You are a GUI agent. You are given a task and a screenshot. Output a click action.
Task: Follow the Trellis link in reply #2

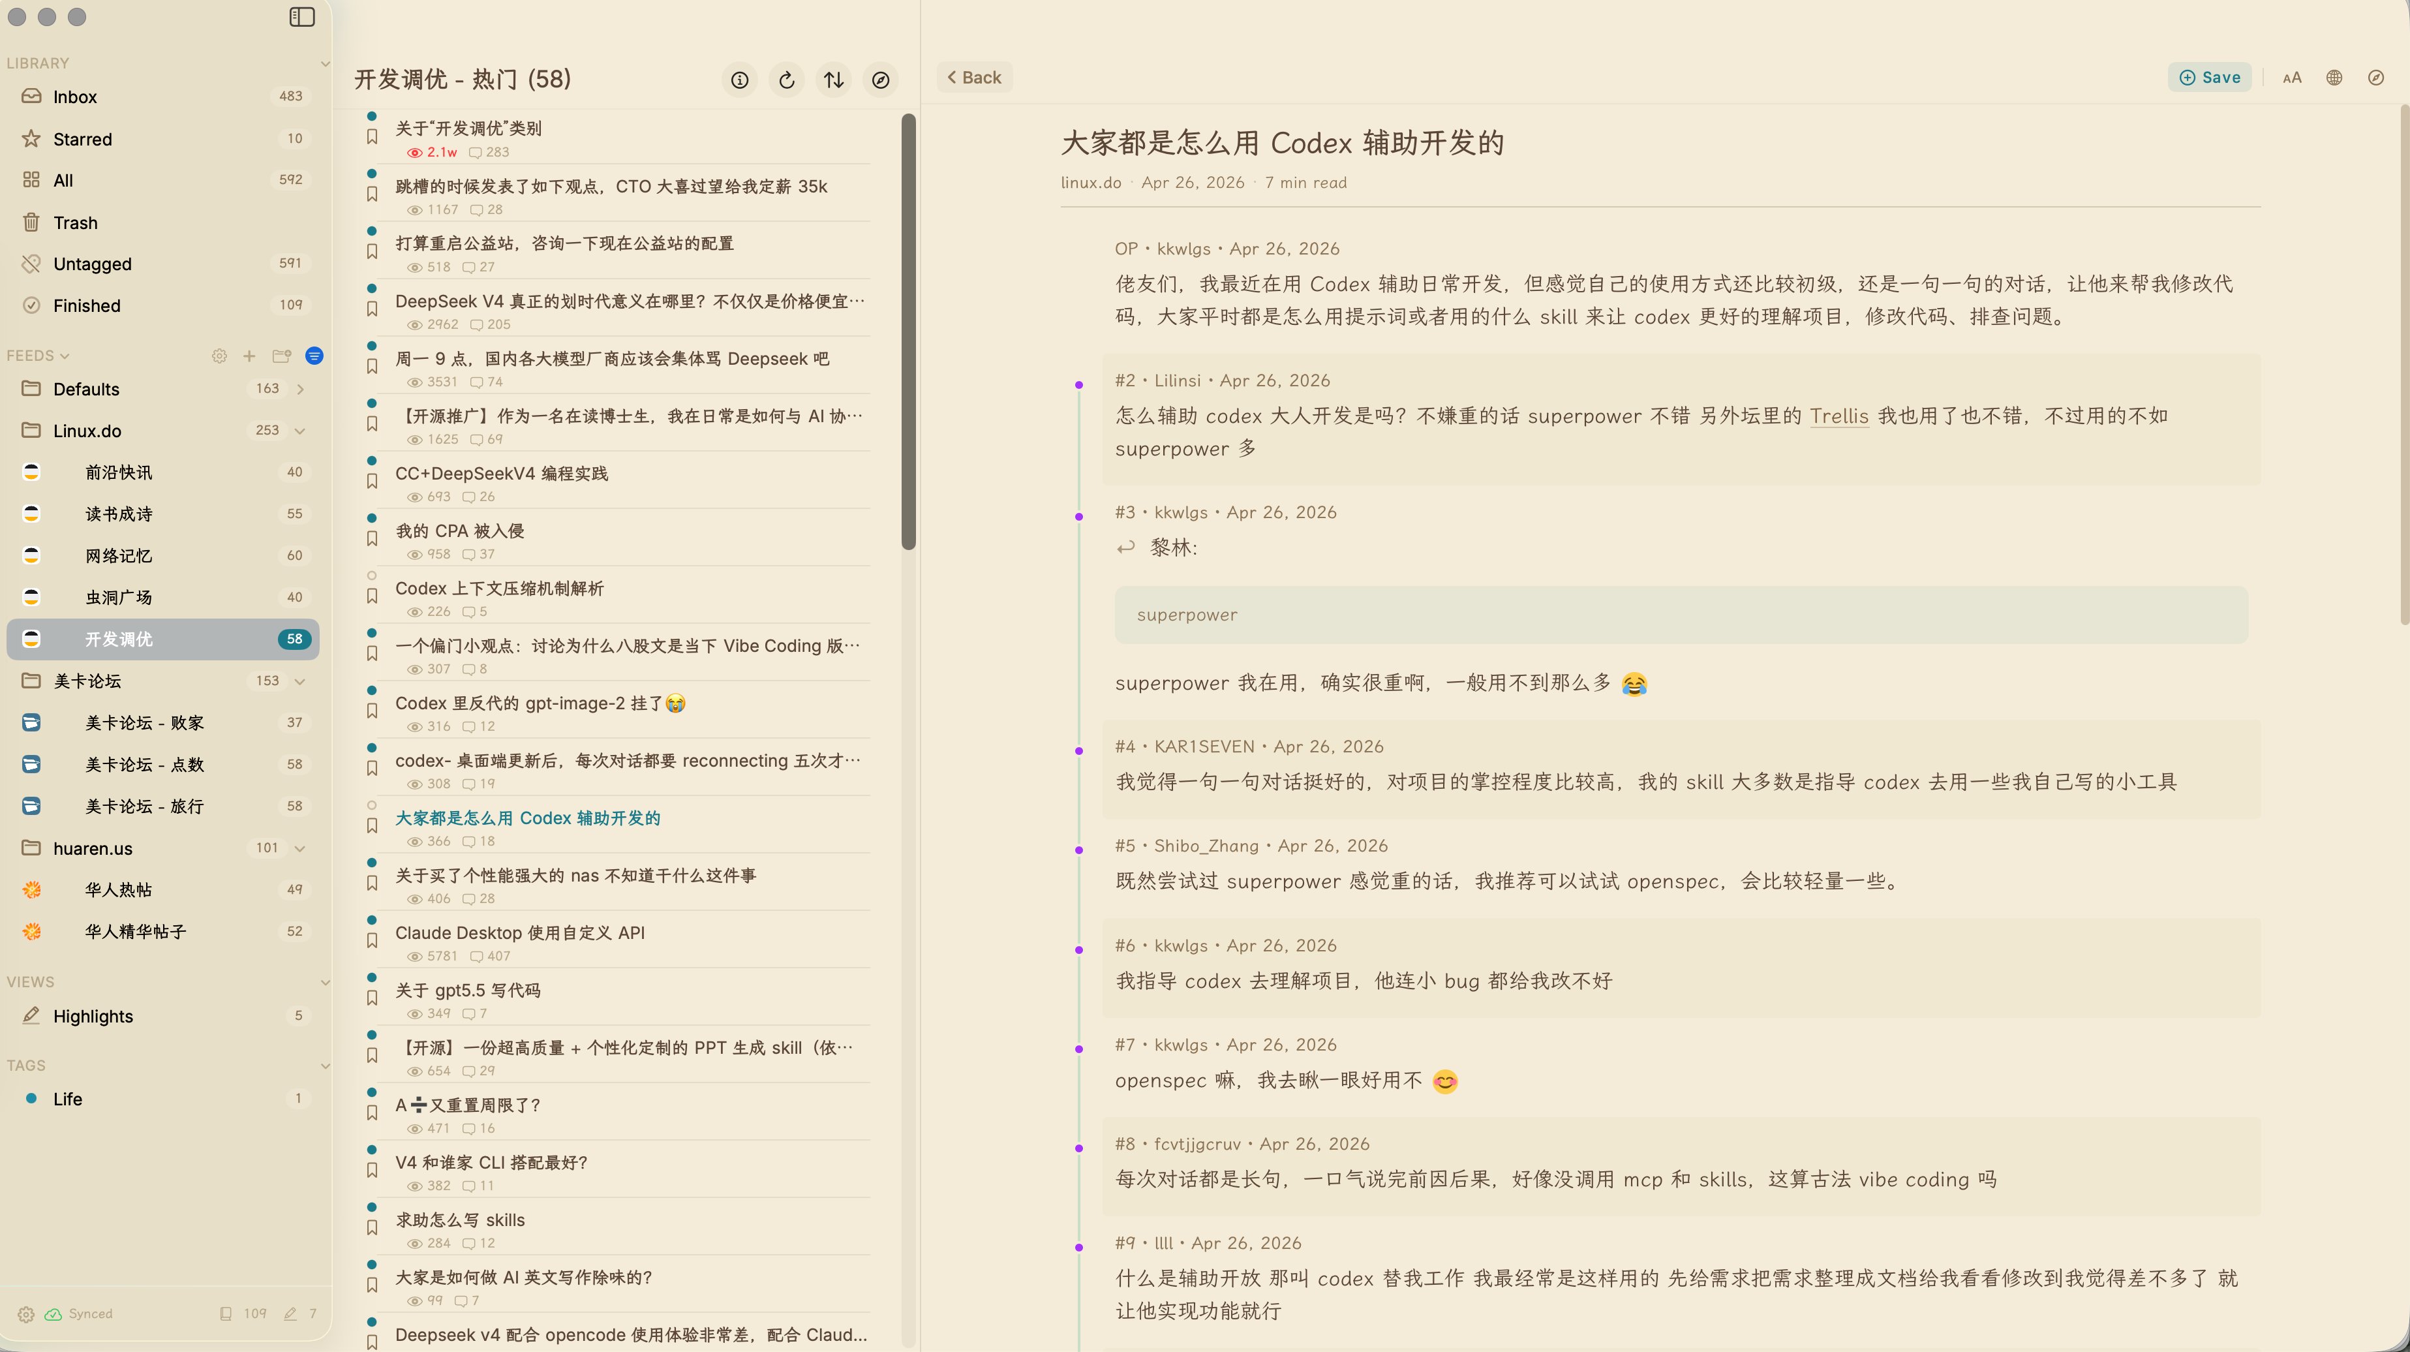[x=1838, y=416]
